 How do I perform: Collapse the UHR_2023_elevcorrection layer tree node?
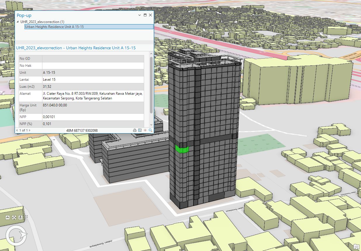click(18, 22)
